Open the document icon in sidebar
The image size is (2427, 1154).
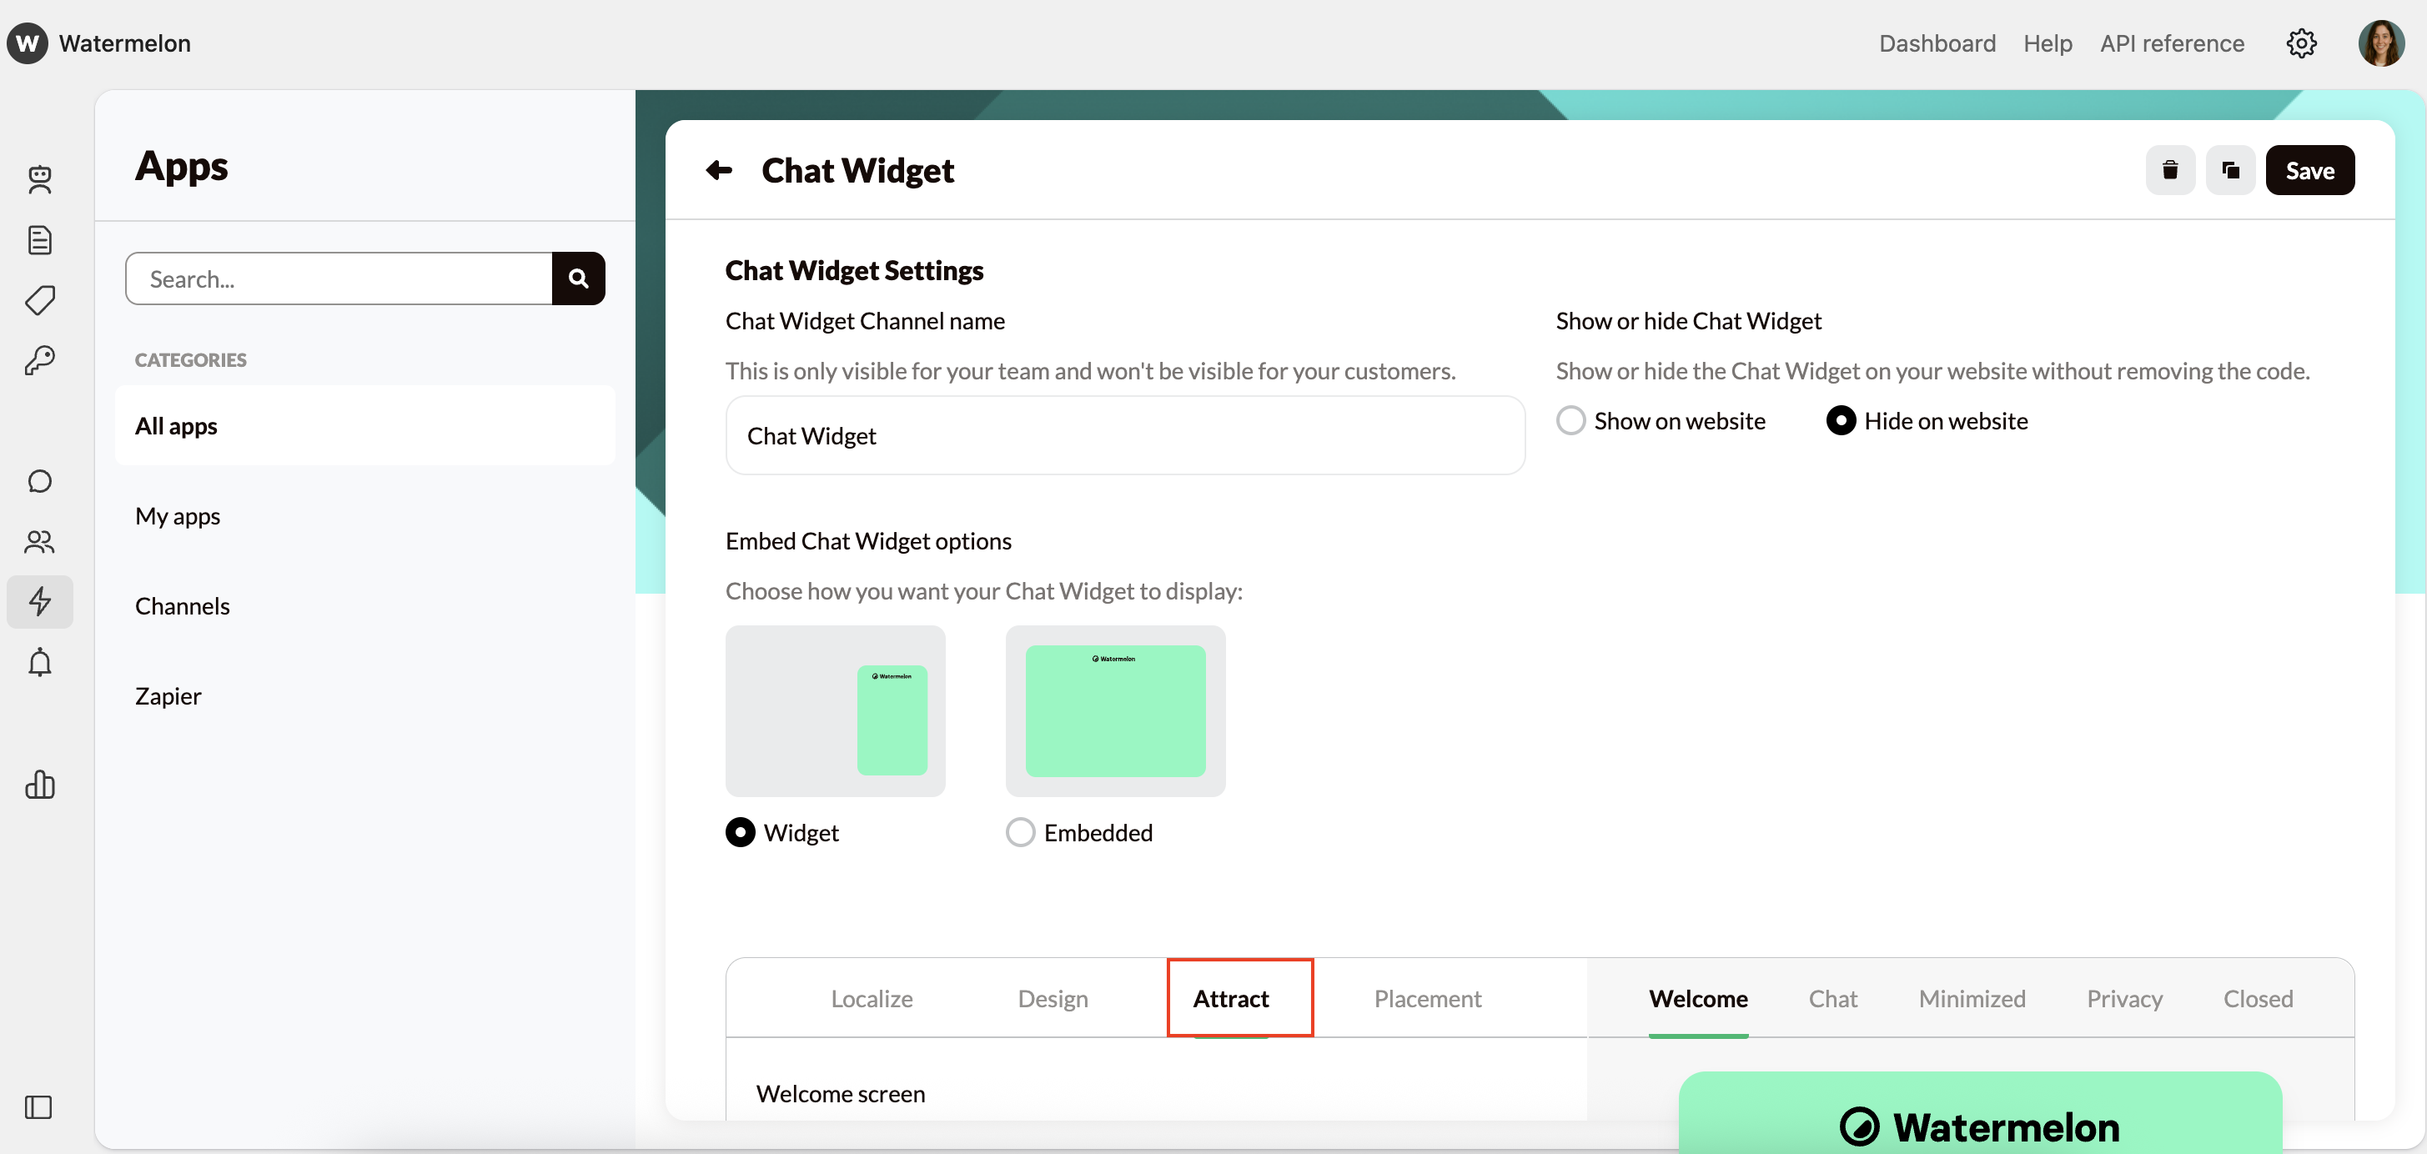tap(39, 239)
